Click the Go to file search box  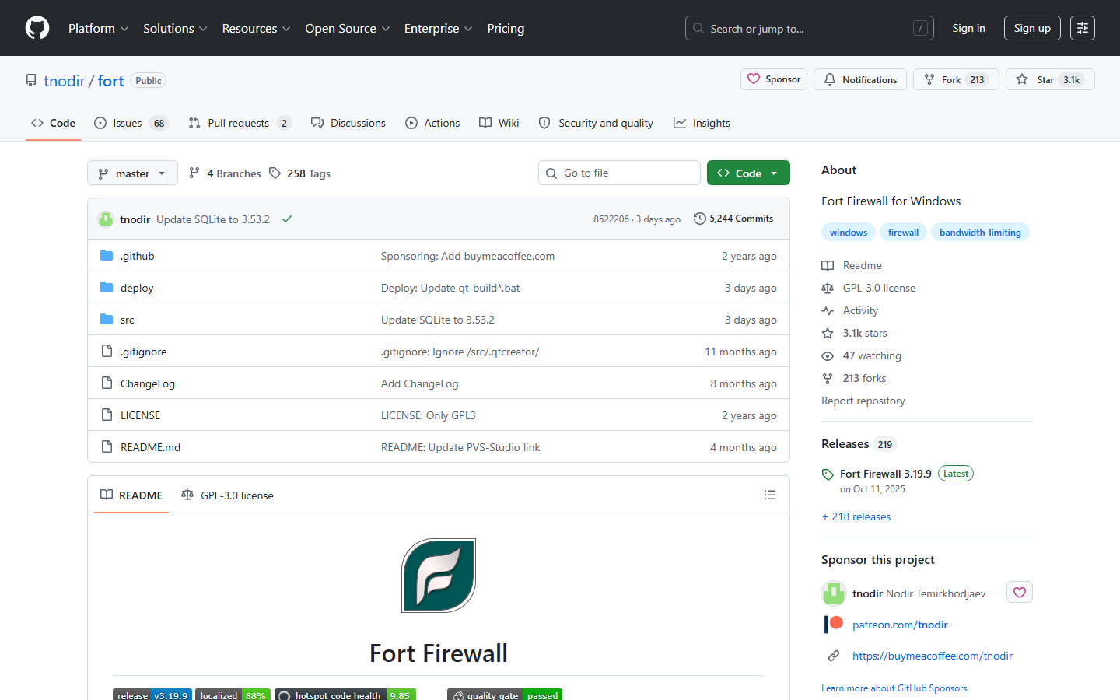pos(619,173)
